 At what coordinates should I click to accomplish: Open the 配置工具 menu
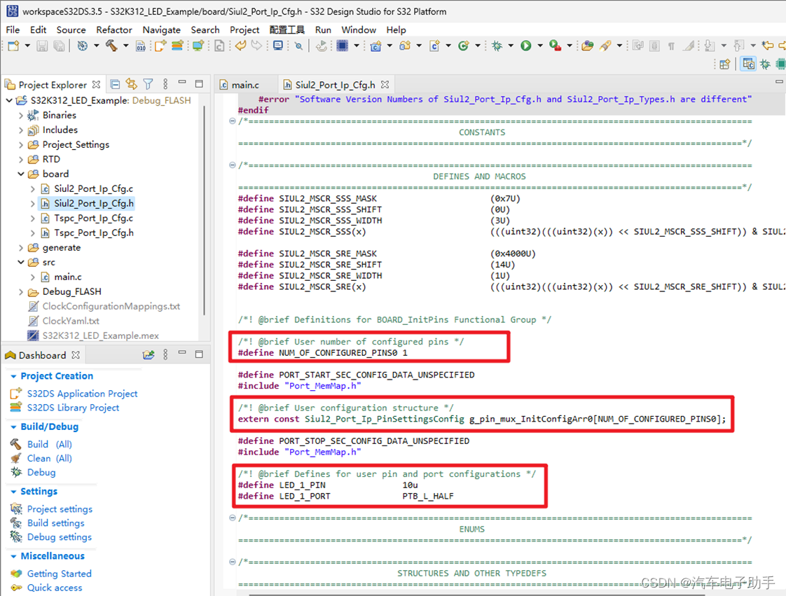(287, 30)
